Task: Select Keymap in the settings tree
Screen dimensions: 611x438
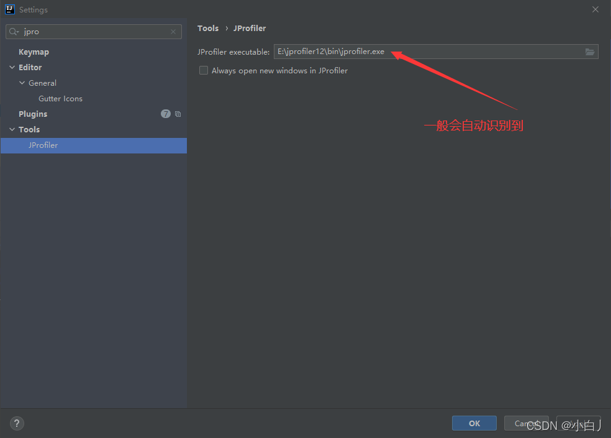Action: [x=34, y=52]
